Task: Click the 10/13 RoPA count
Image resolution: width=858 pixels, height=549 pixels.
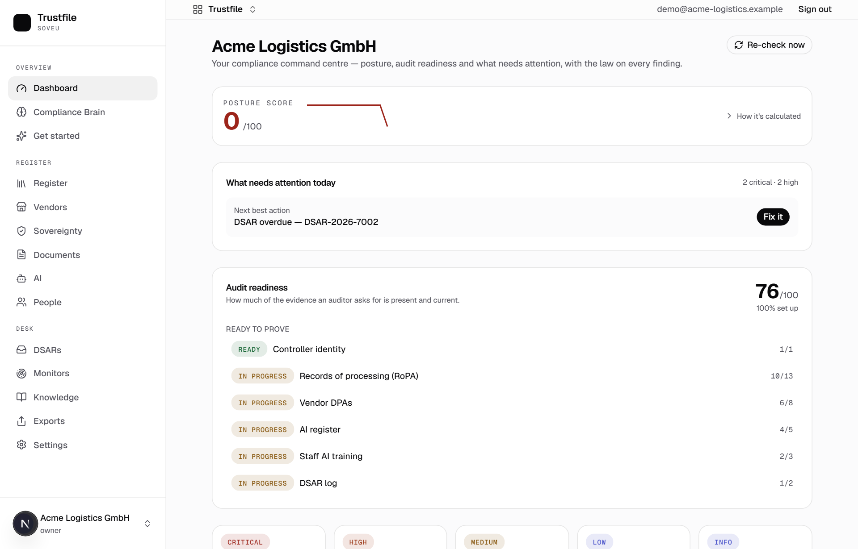Action: coord(782,376)
